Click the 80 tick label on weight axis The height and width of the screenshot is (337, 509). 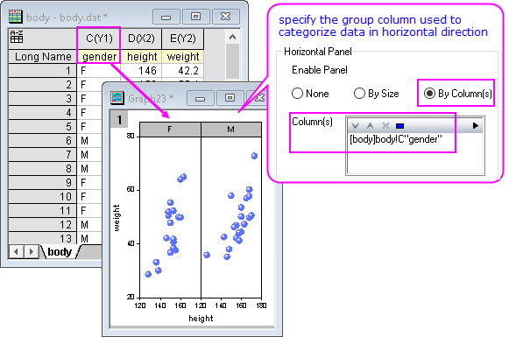[131, 137]
